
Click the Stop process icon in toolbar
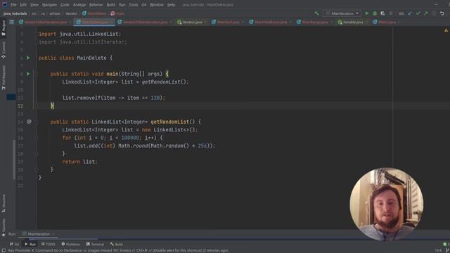(x=391, y=13)
